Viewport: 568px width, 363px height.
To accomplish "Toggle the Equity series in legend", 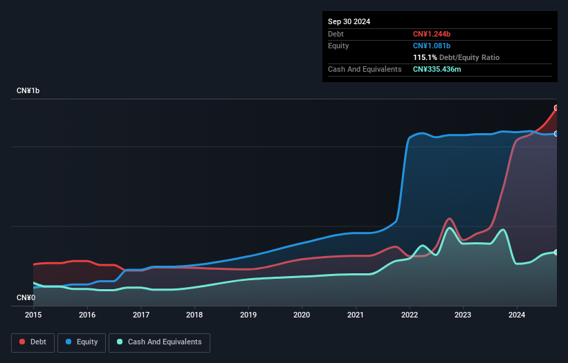I will 82,342.
